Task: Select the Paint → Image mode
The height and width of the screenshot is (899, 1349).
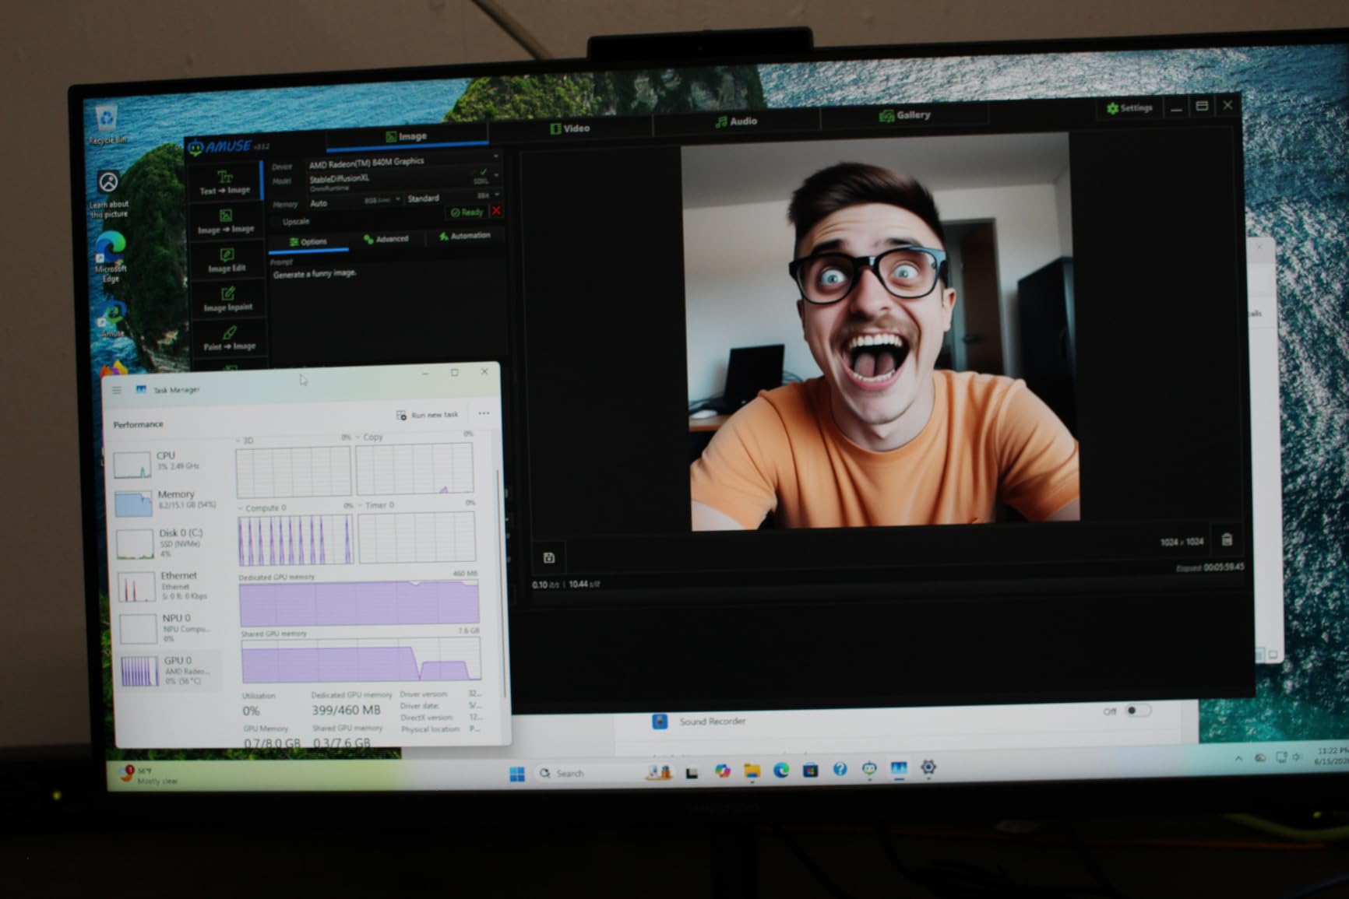Action: (x=229, y=339)
